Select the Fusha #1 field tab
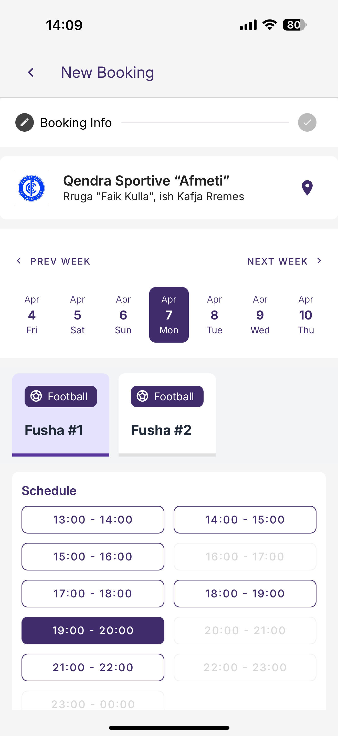The height and width of the screenshot is (736, 338). click(61, 414)
